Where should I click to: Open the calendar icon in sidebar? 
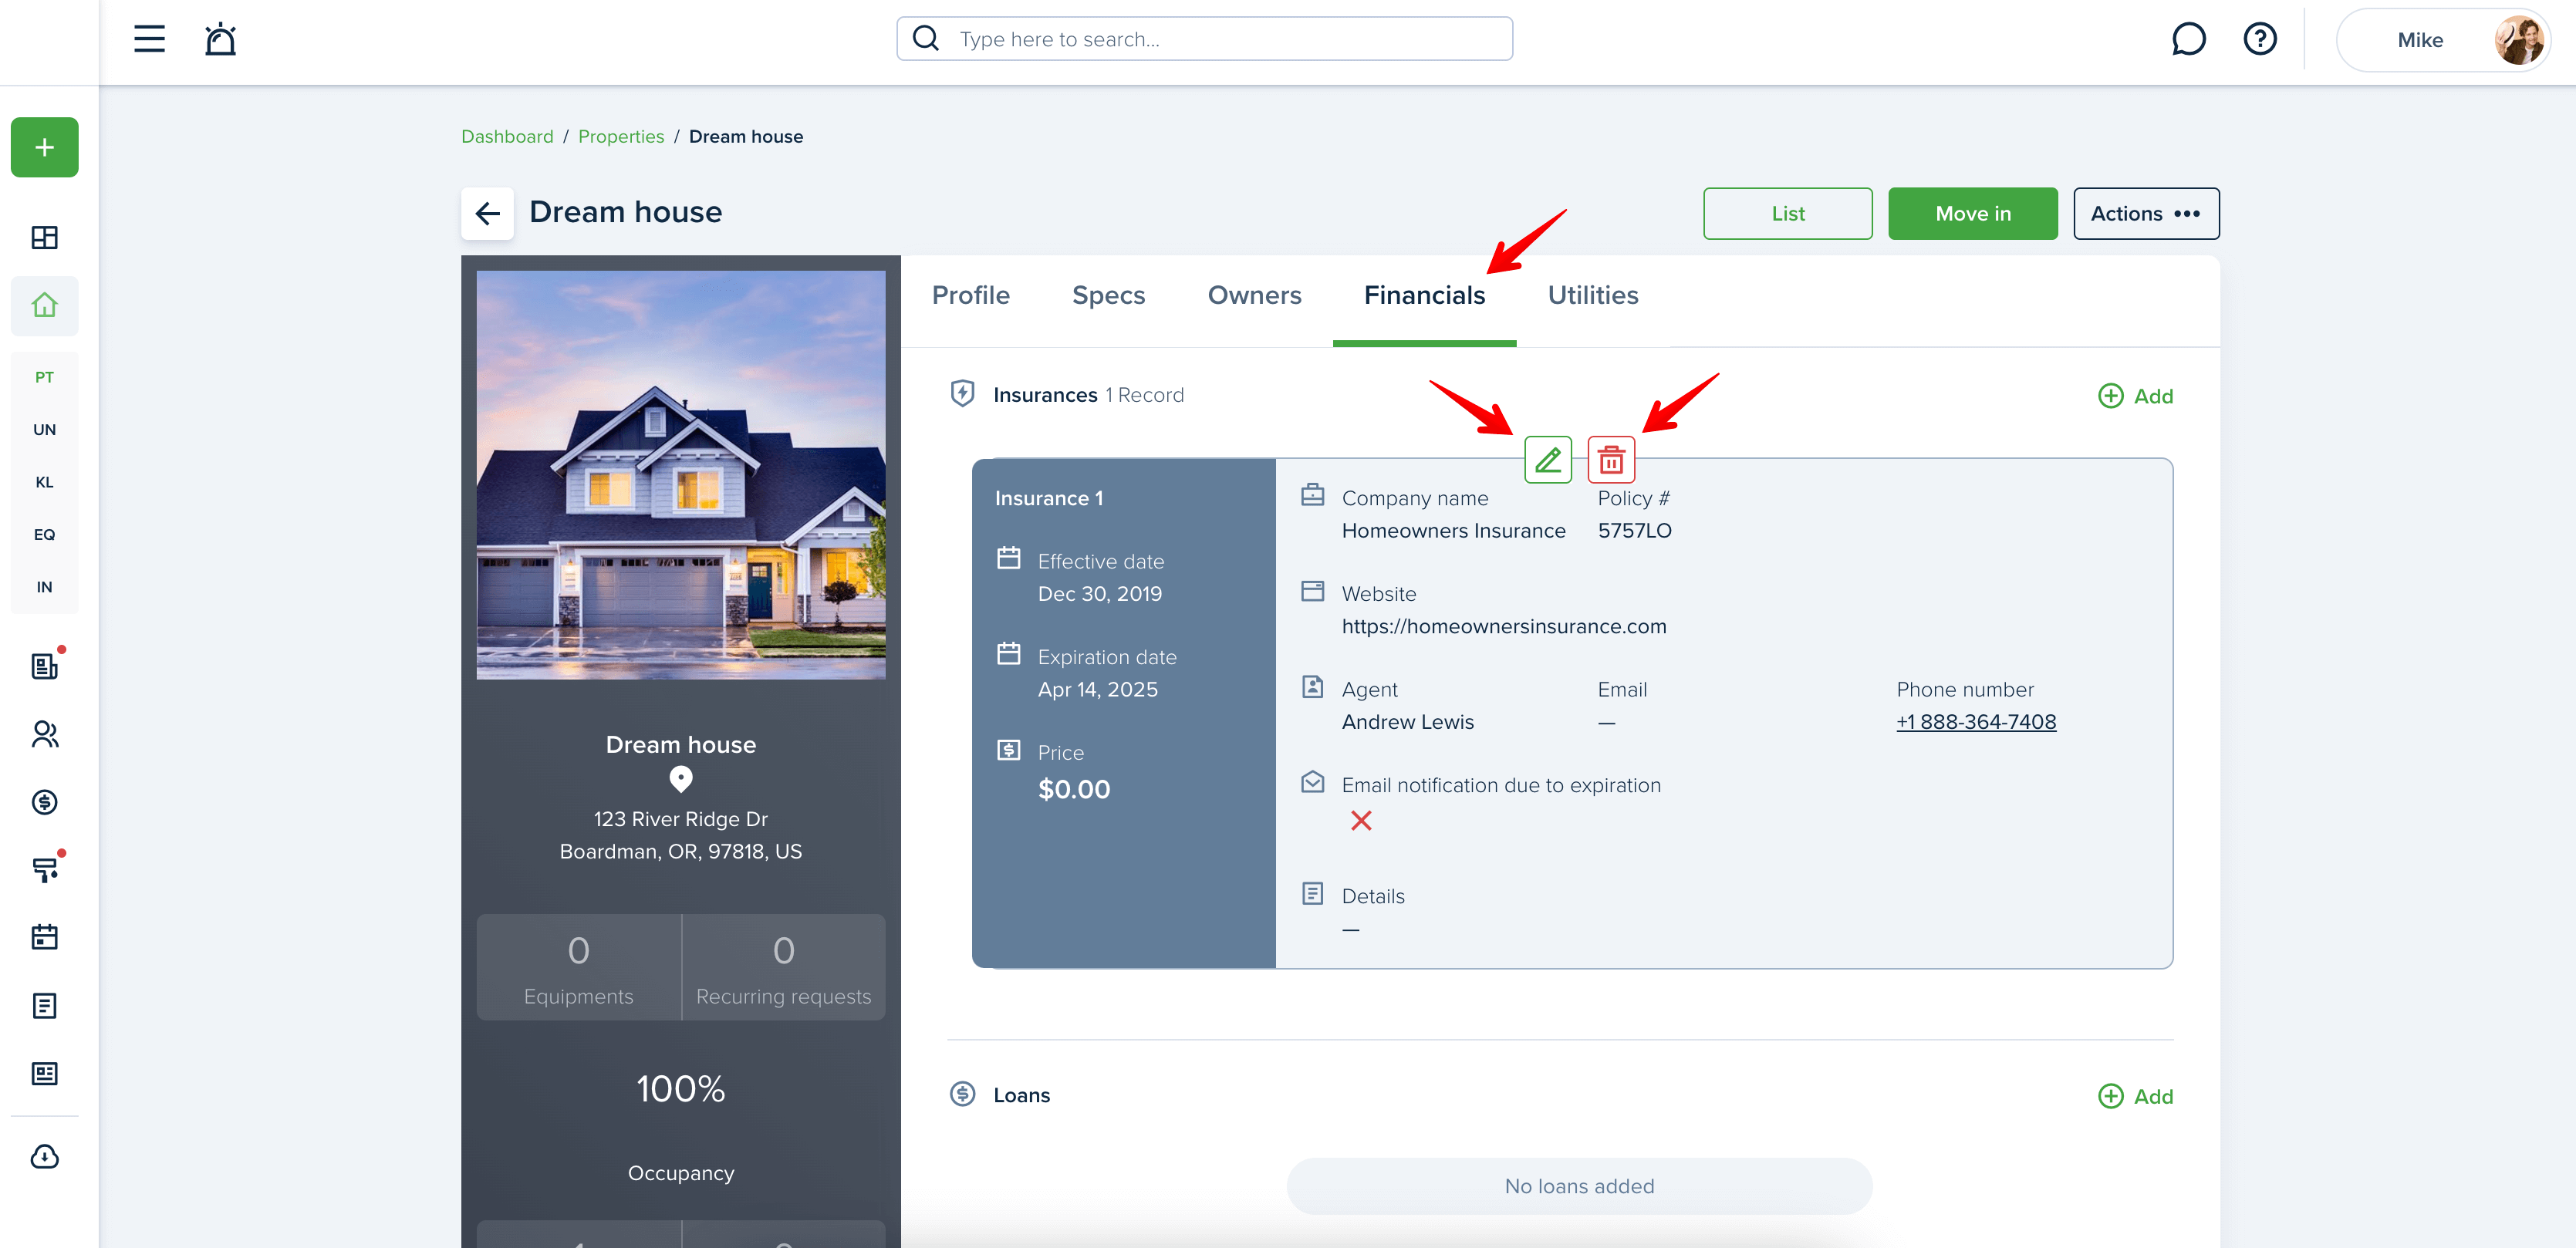(x=44, y=937)
